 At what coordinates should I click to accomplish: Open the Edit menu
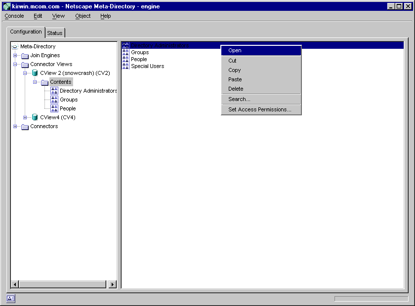click(x=38, y=16)
